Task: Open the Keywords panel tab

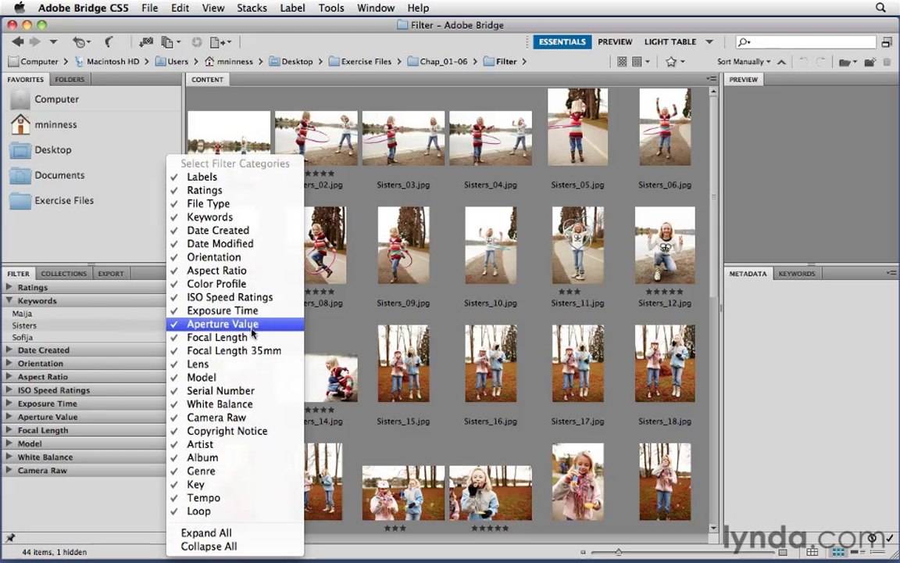Action: click(797, 274)
